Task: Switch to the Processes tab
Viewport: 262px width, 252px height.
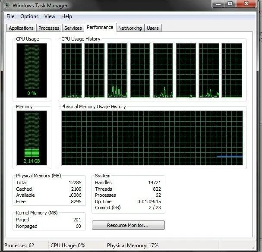Action: (49, 28)
